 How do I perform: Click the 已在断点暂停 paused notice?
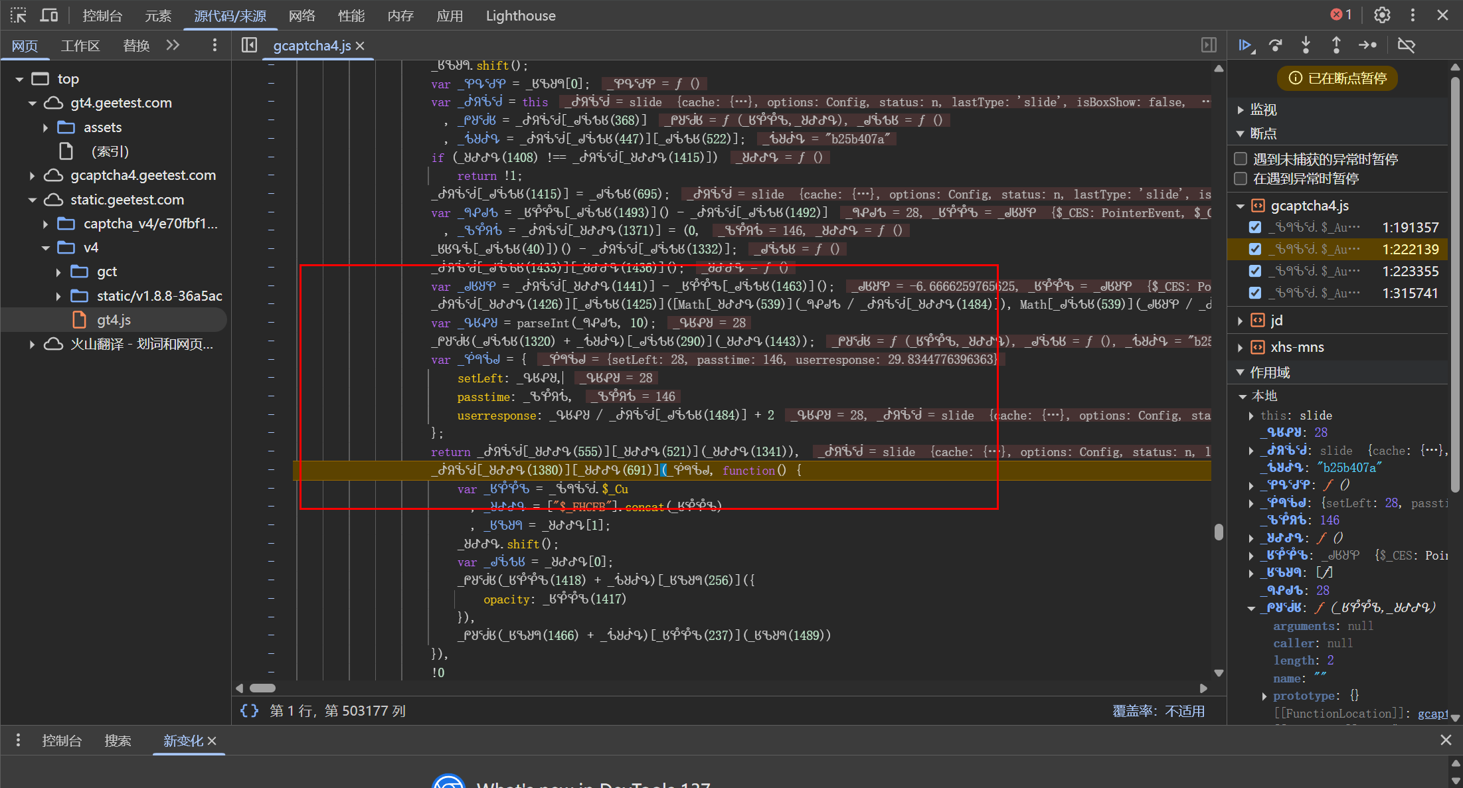coord(1337,78)
